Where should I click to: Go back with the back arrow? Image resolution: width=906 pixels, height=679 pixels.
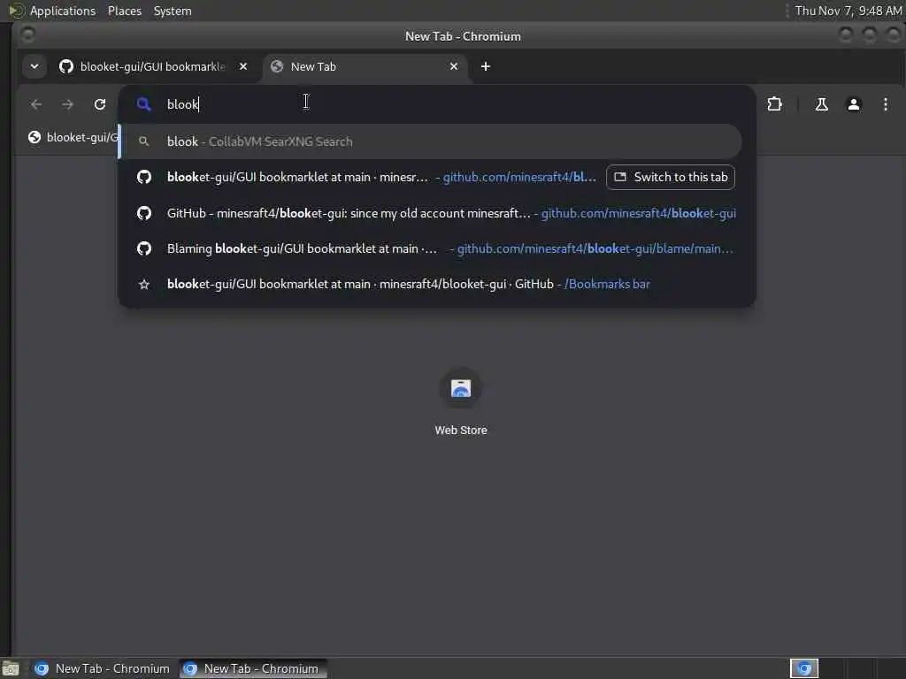tap(36, 104)
